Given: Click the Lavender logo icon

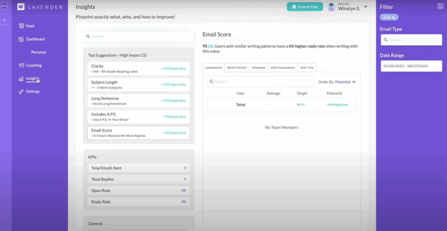Looking at the screenshot, I should (x=21, y=7).
